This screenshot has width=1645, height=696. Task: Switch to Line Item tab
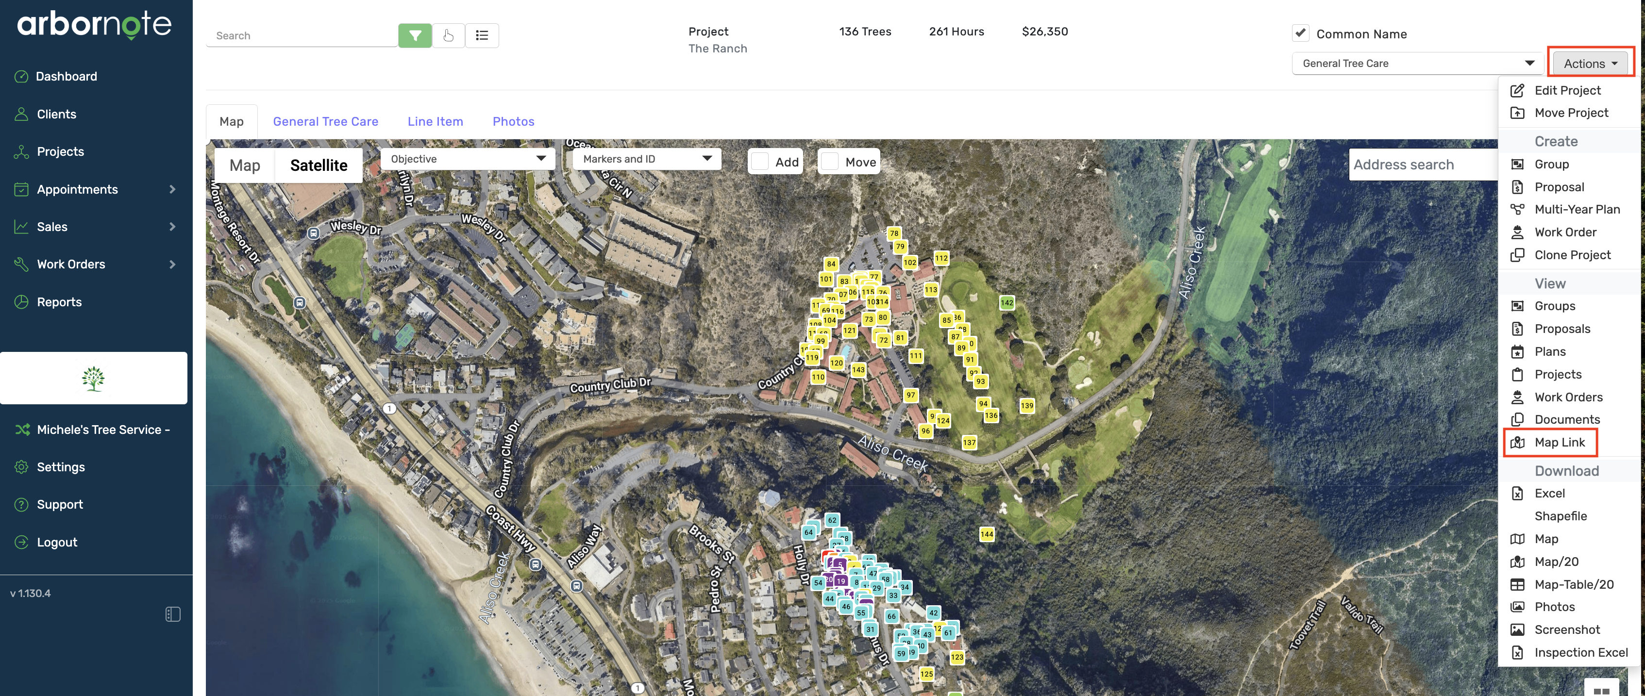[435, 121]
